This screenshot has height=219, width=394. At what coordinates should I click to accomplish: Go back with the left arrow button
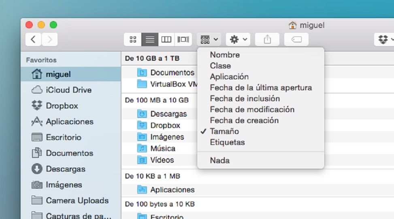33,39
